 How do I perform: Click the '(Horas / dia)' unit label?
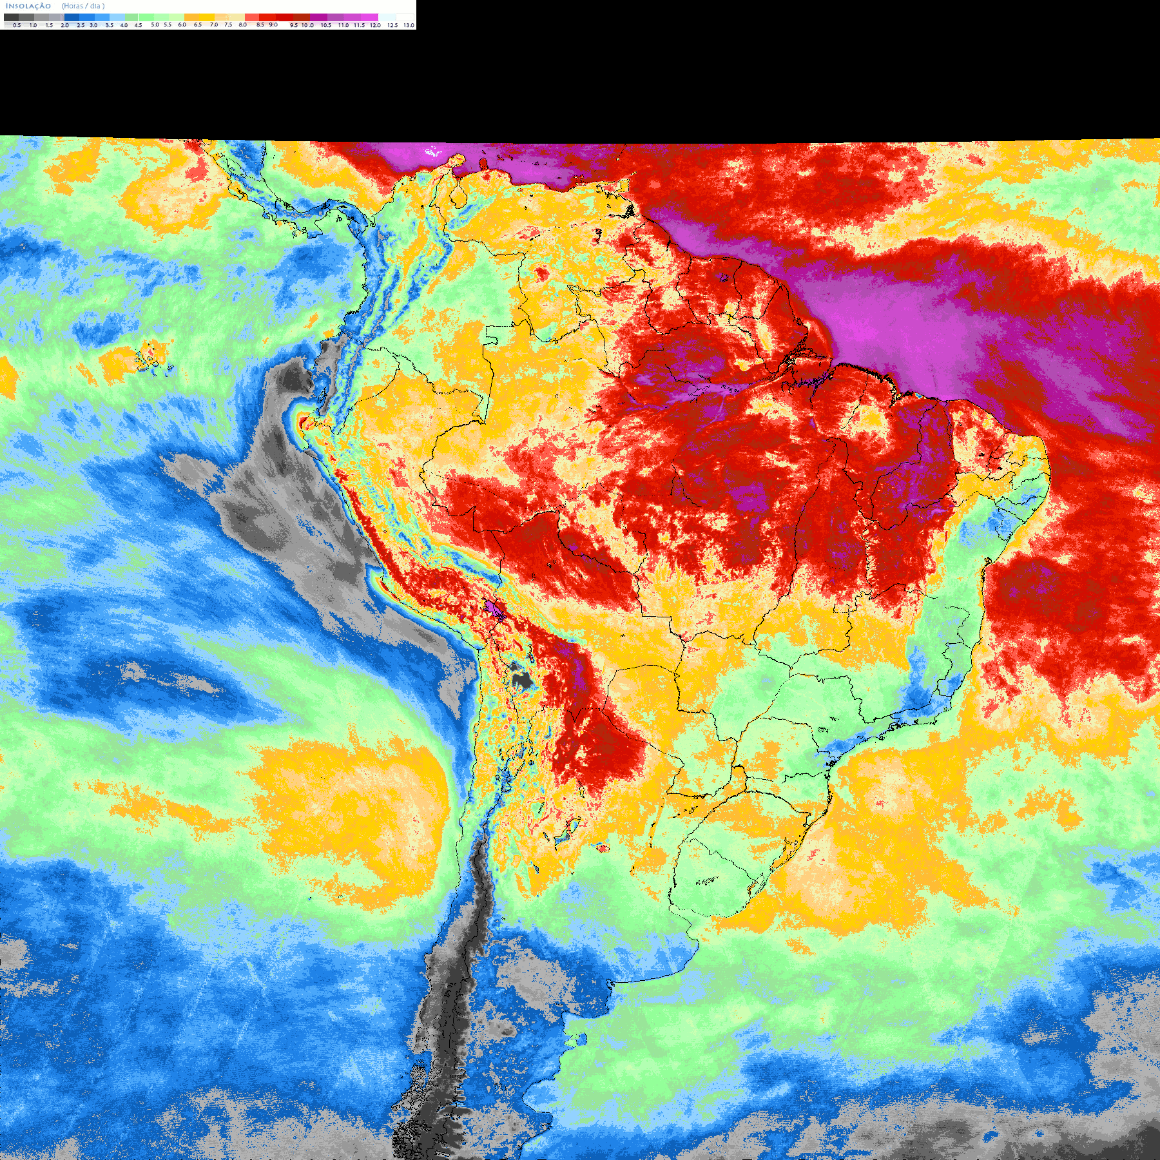click(x=83, y=6)
